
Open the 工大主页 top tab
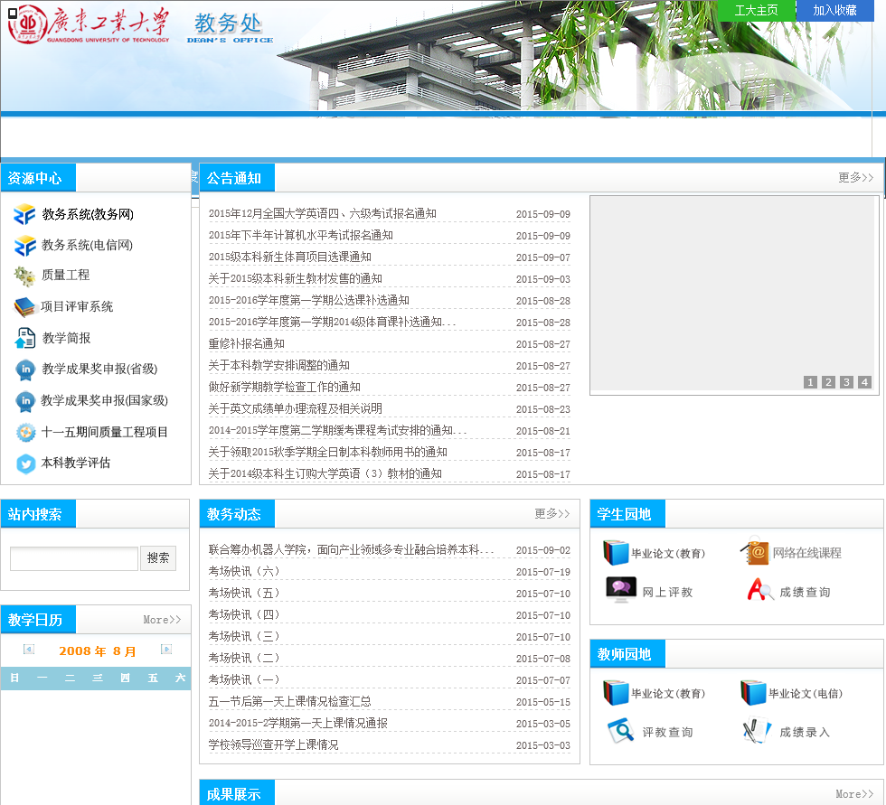756,11
